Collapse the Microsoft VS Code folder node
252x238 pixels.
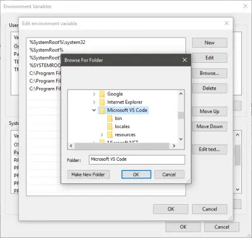click(94, 110)
